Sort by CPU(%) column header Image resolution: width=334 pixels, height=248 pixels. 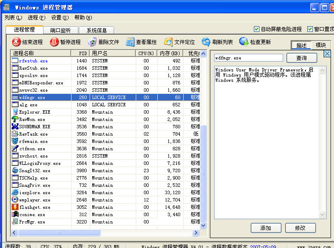tap(147, 53)
